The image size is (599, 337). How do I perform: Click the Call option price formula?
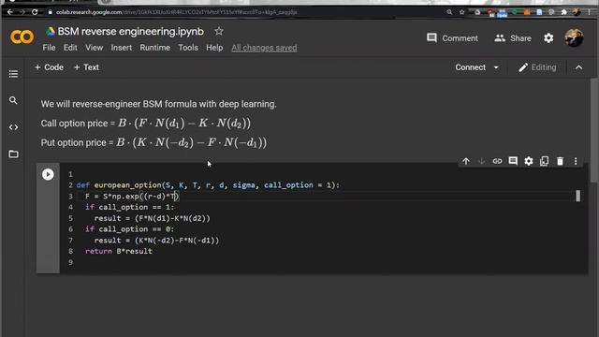click(146, 123)
